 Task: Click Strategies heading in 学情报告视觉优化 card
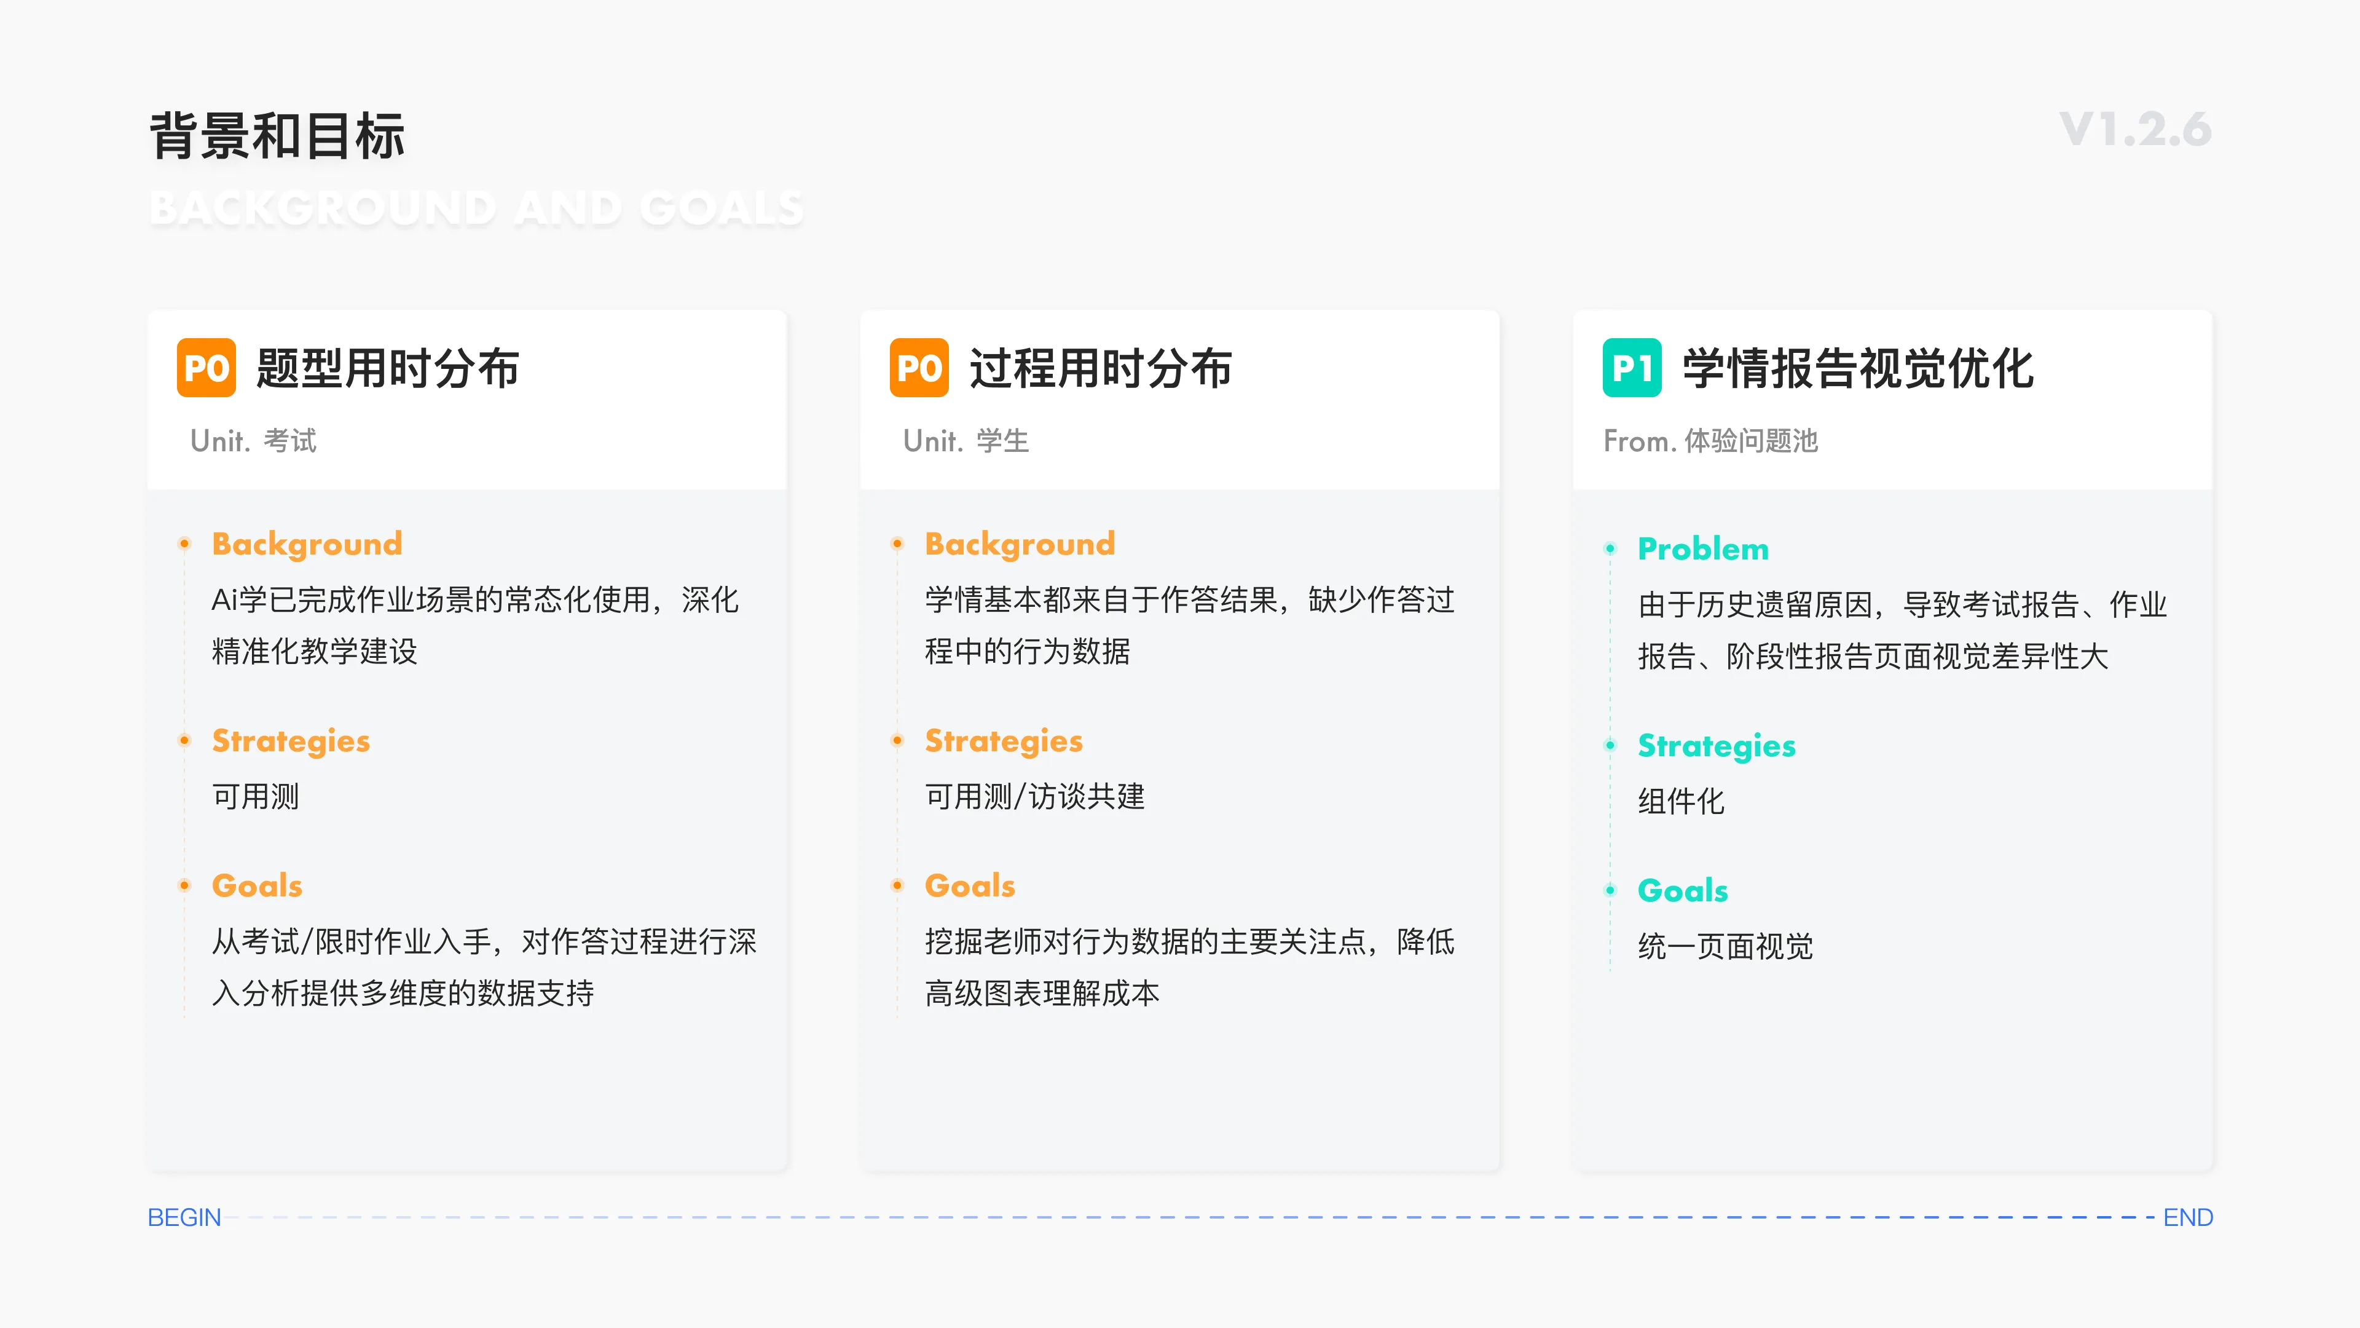pos(1717,745)
